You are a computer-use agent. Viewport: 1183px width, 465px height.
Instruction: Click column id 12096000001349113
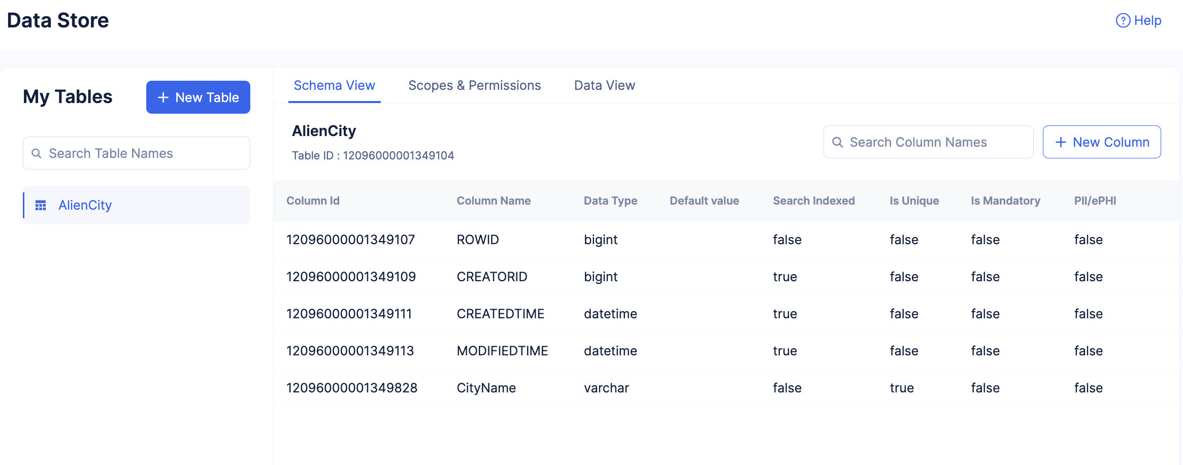(x=350, y=351)
